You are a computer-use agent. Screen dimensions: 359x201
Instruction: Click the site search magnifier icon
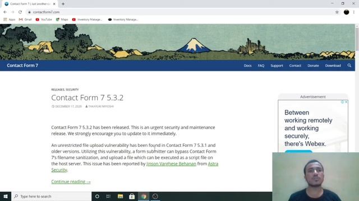(349, 65)
